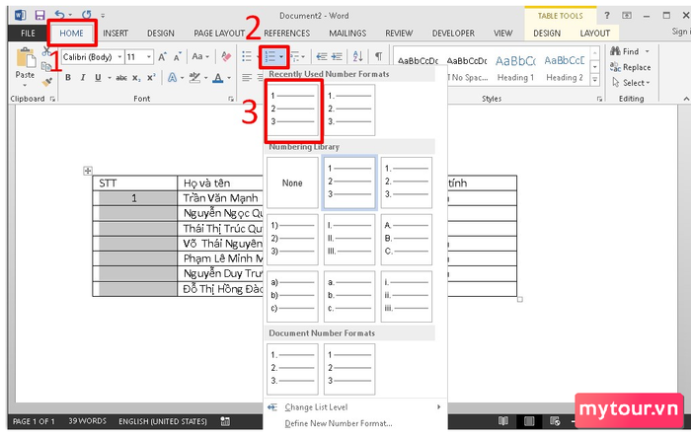Click the Bullets list icon
The image size is (691, 438).
pos(247,56)
